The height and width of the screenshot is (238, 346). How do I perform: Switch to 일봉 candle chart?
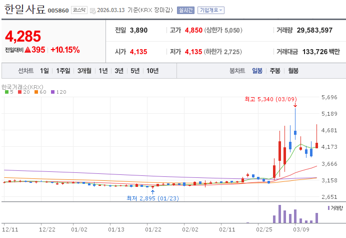[x=257, y=71]
